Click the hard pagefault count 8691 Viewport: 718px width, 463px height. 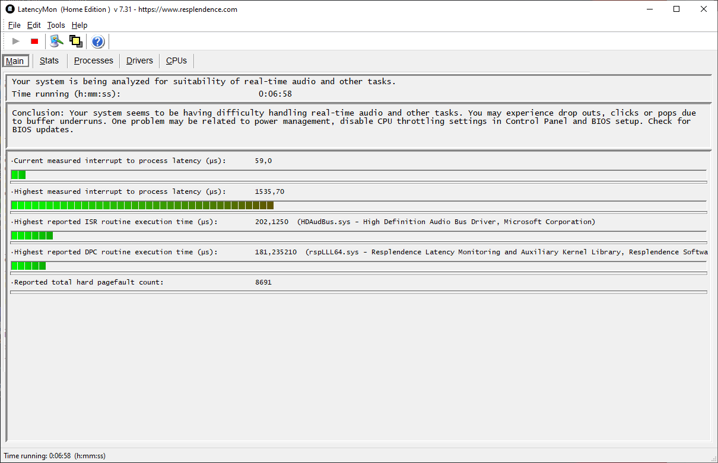(x=263, y=282)
